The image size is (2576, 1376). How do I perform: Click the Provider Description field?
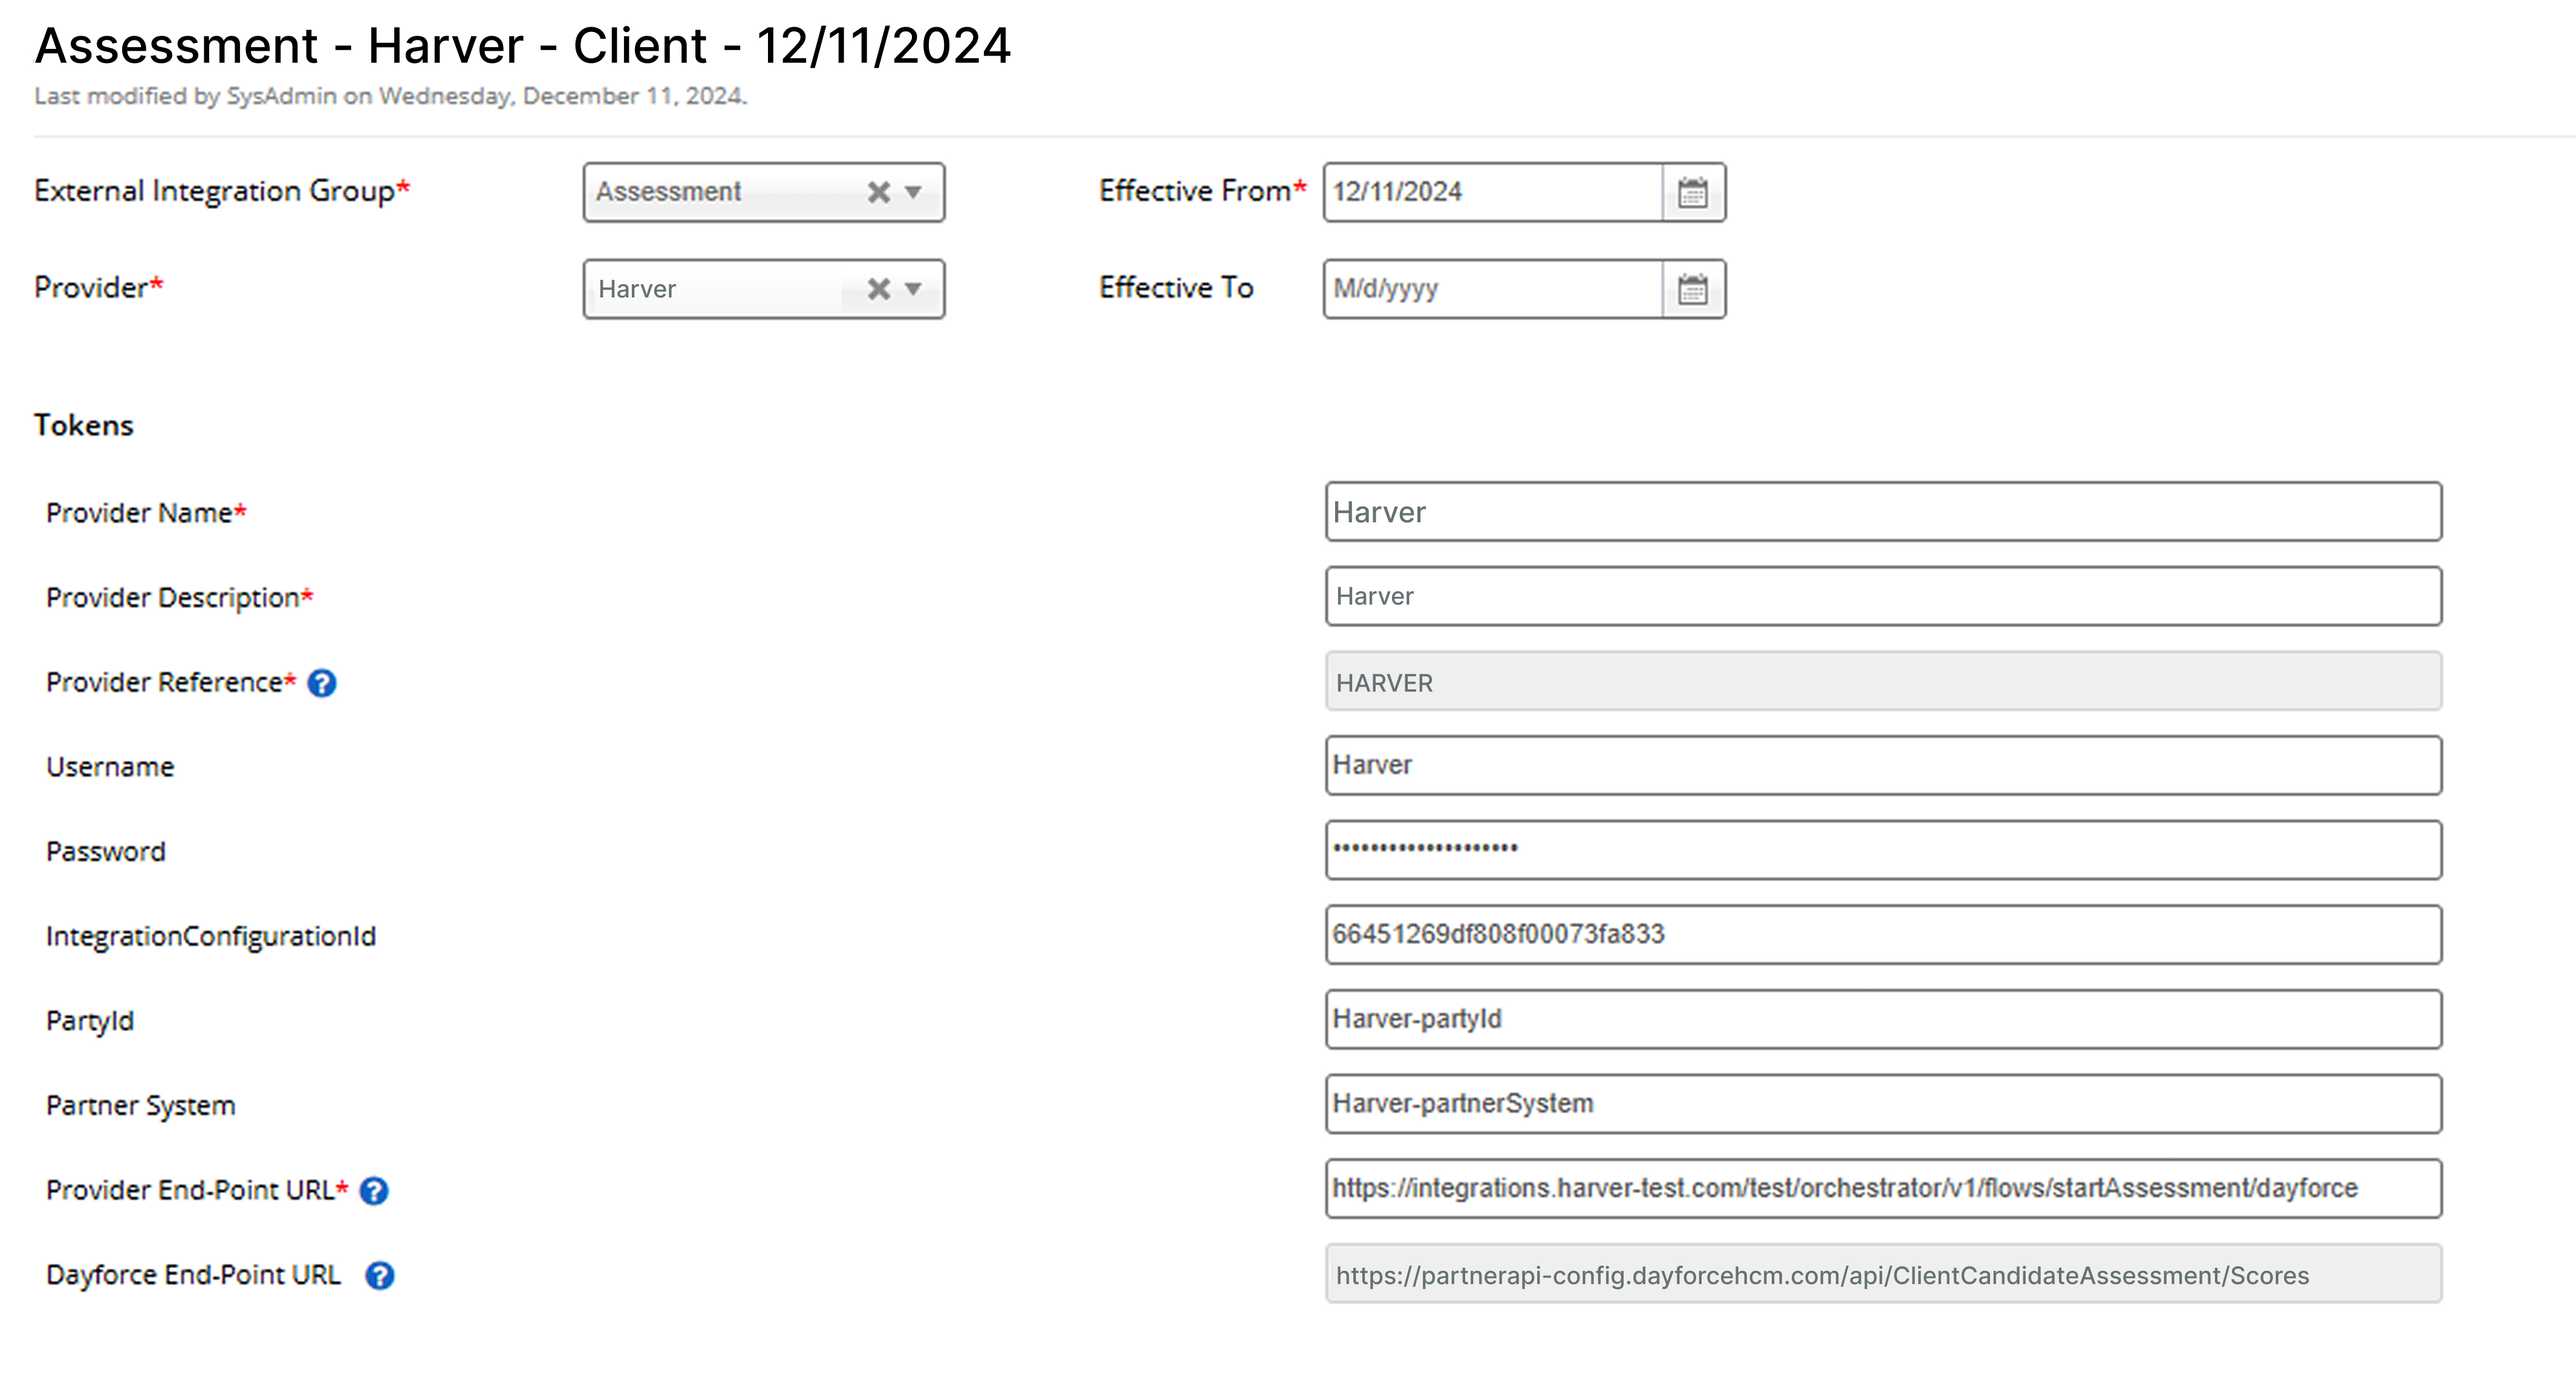[1884, 597]
